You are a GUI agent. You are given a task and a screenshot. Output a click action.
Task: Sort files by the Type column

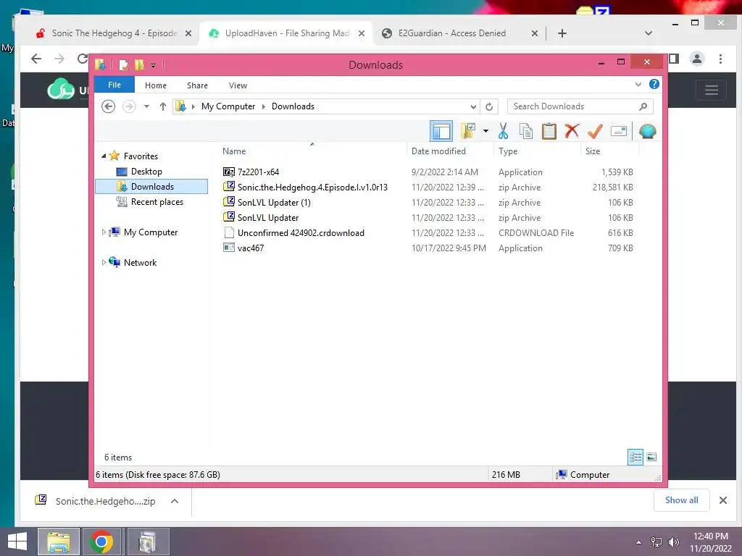pyautogui.click(x=508, y=151)
